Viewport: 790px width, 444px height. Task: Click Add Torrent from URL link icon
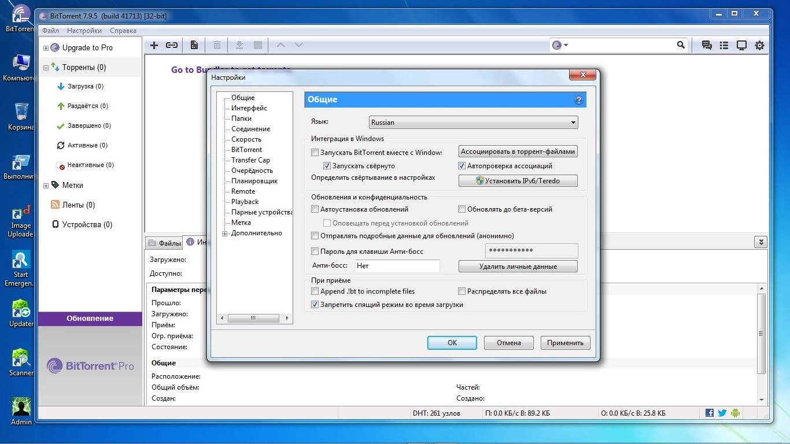(x=172, y=45)
